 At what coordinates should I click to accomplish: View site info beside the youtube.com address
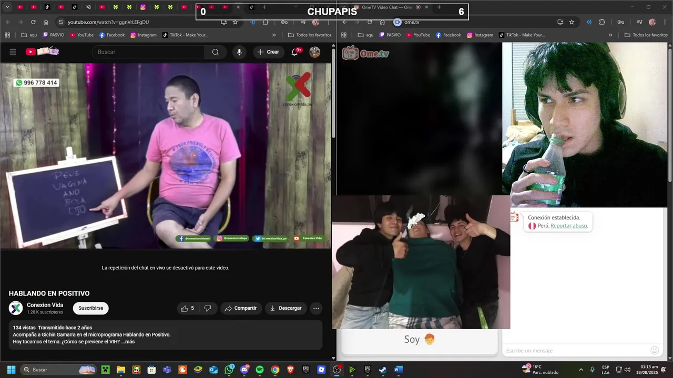point(61,22)
